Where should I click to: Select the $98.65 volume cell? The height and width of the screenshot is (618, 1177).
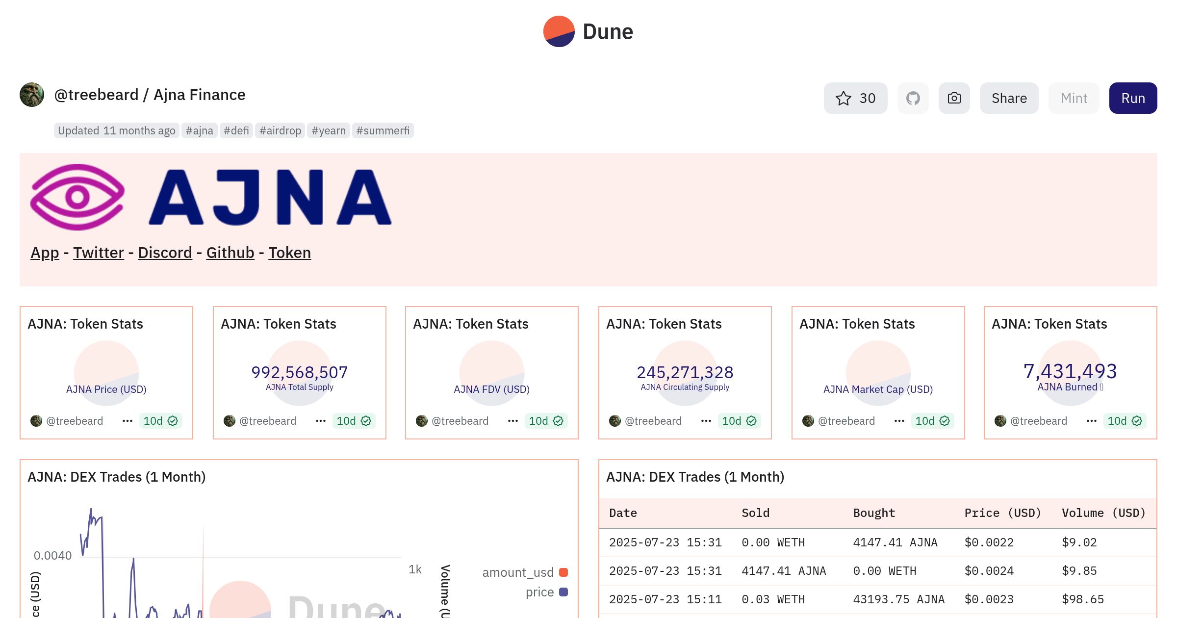coord(1083,599)
